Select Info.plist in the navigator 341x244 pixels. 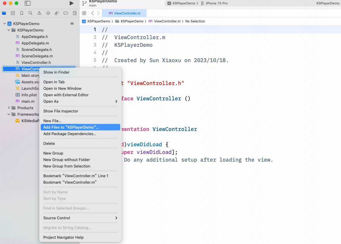tap(29, 95)
